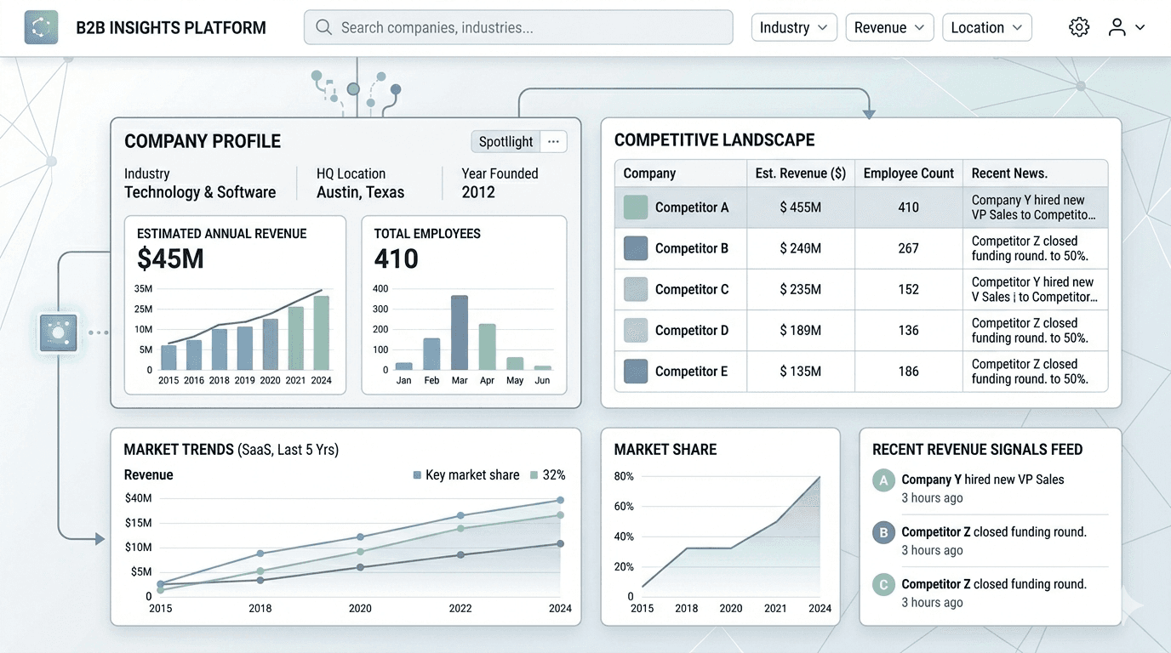Click the Competitor E color swatch
The width and height of the screenshot is (1171, 653).
(636, 372)
